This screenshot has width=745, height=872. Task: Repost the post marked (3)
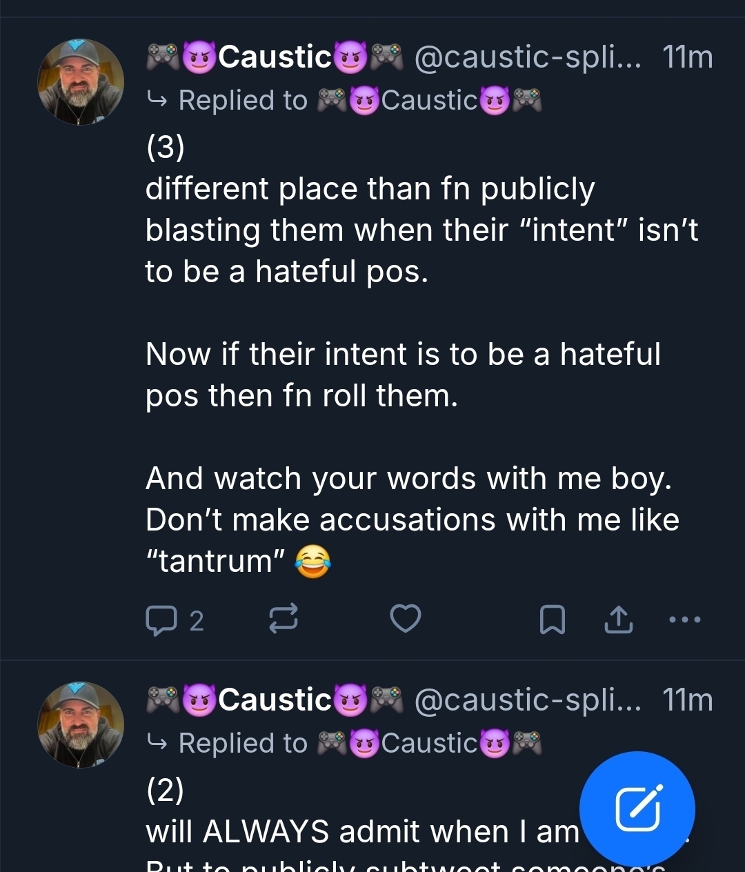point(283,618)
